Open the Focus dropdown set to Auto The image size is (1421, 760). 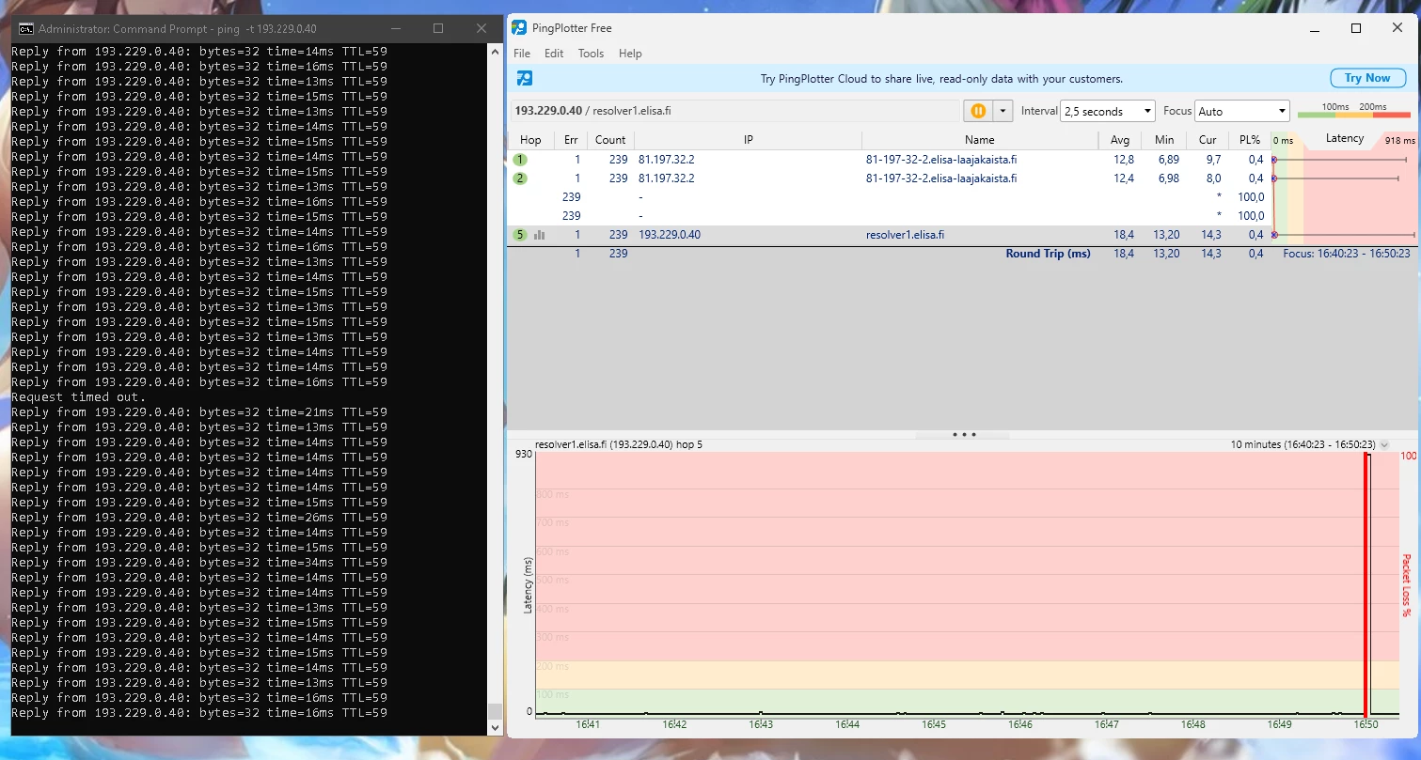pyautogui.click(x=1241, y=111)
